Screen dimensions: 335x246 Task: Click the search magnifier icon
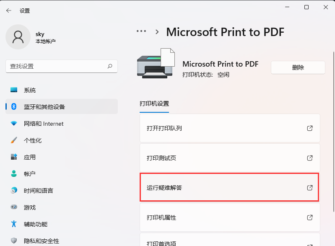(x=110, y=66)
